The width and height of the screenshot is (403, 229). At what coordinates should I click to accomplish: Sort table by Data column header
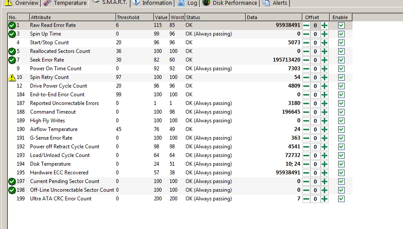[x=273, y=17]
